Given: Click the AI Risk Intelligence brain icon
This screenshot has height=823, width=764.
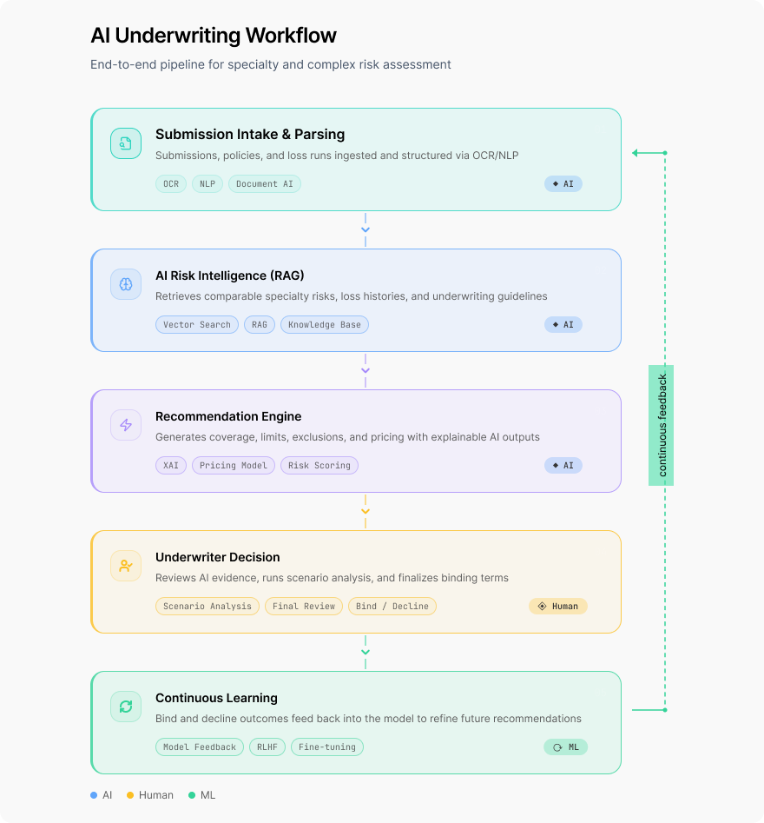Looking at the screenshot, I should pyautogui.click(x=126, y=284).
